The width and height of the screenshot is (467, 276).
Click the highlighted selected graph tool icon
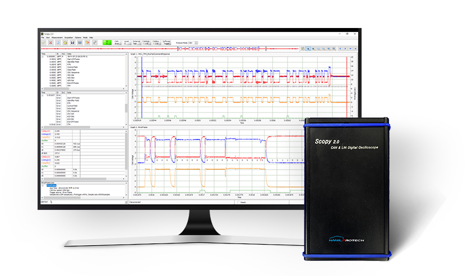pyautogui.click(x=308, y=49)
